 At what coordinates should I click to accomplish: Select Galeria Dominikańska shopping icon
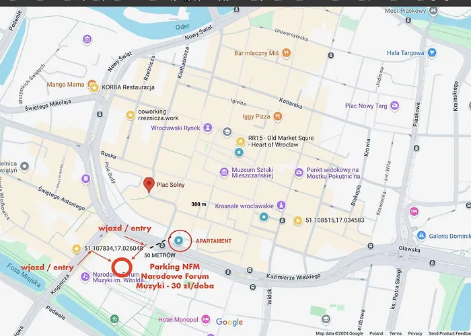[421, 236]
